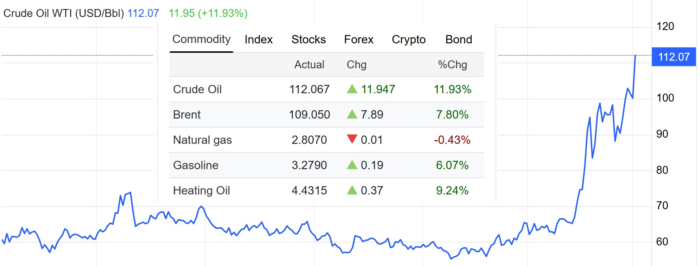
Task: Click the Brent percent change 7.80%
Action: coord(452,115)
